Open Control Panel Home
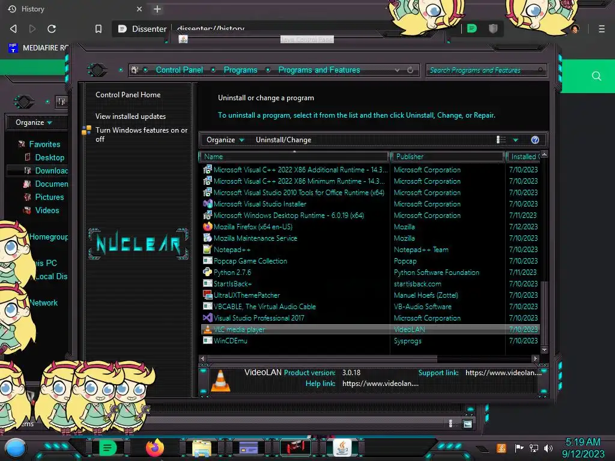This screenshot has height=461, width=615. click(x=128, y=94)
